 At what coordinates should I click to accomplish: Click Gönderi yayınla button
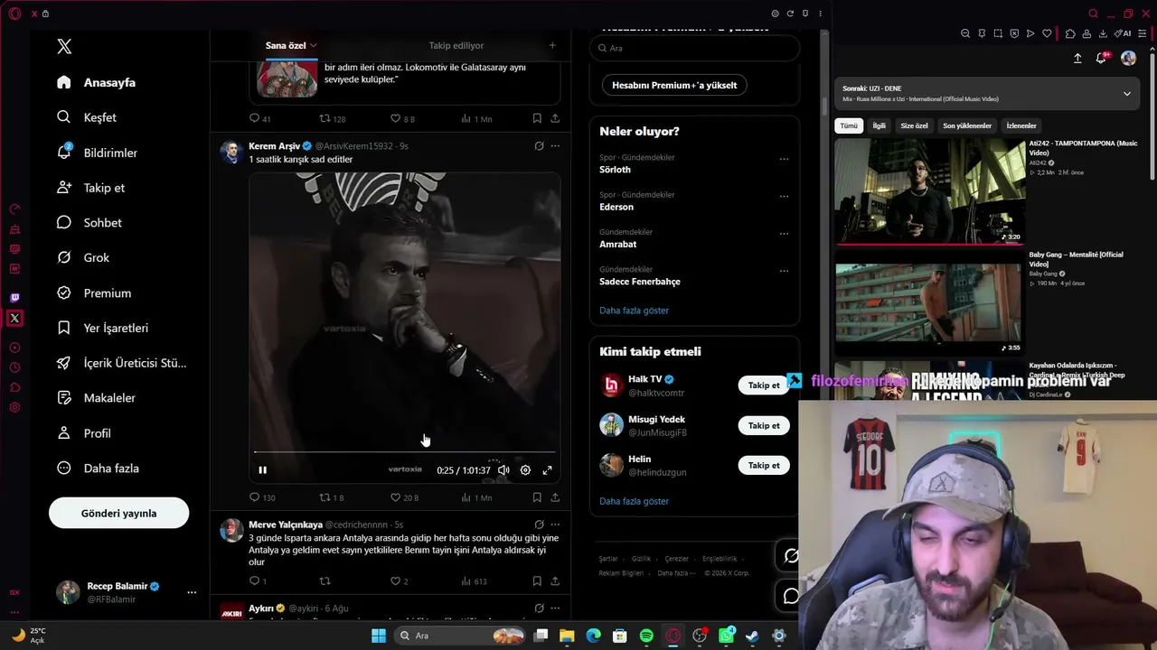(118, 513)
